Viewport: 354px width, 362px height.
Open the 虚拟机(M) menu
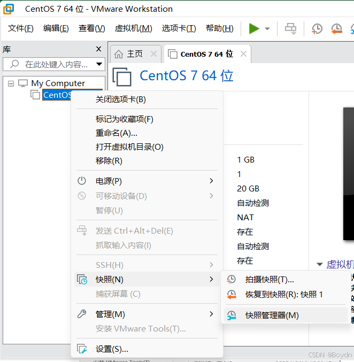134,28
